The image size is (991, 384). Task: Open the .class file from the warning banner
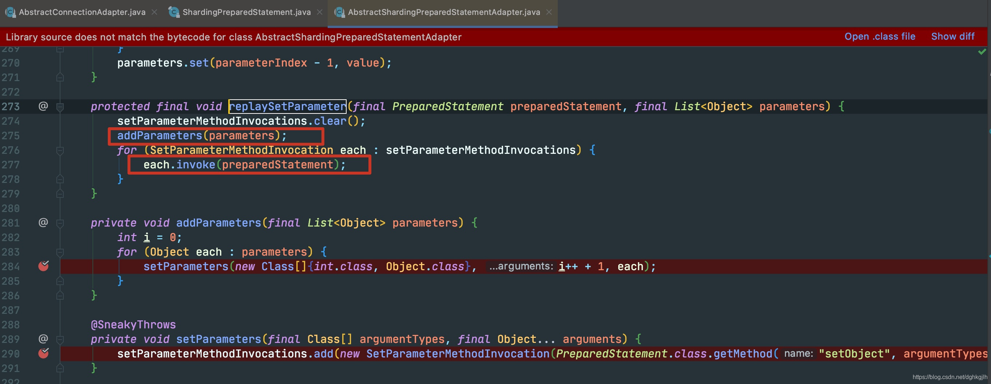coord(880,36)
